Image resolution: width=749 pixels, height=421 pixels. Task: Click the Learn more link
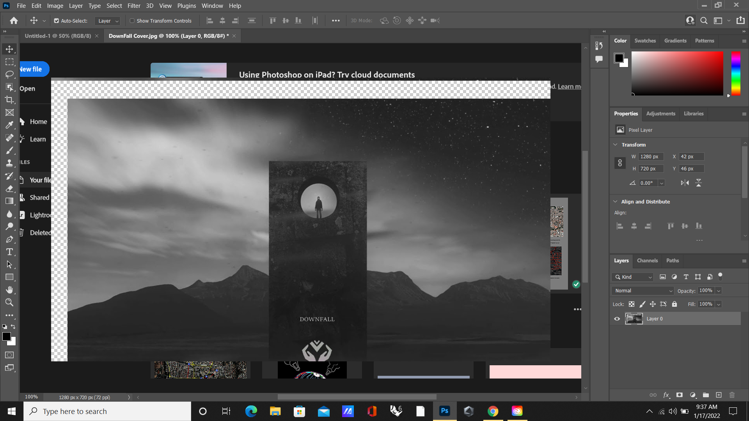[x=569, y=86]
